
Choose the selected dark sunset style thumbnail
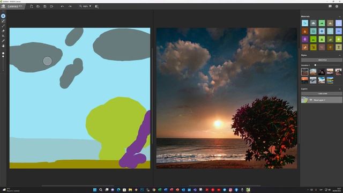tap(304, 71)
